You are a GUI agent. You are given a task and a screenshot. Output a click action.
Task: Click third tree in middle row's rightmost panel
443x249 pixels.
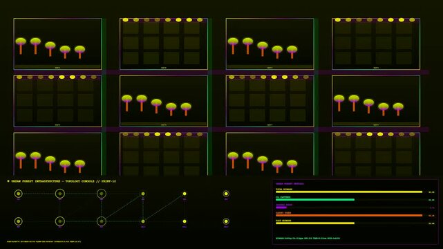point(368,106)
